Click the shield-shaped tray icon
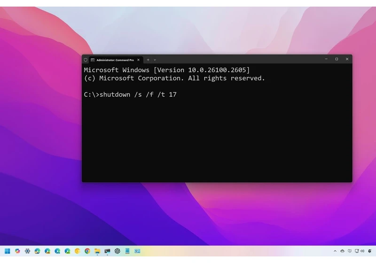 pos(350,251)
